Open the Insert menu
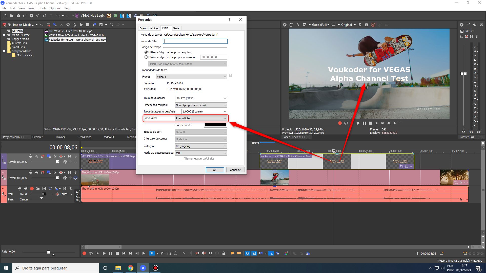This screenshot has height=273, width=486. [32, 8]
